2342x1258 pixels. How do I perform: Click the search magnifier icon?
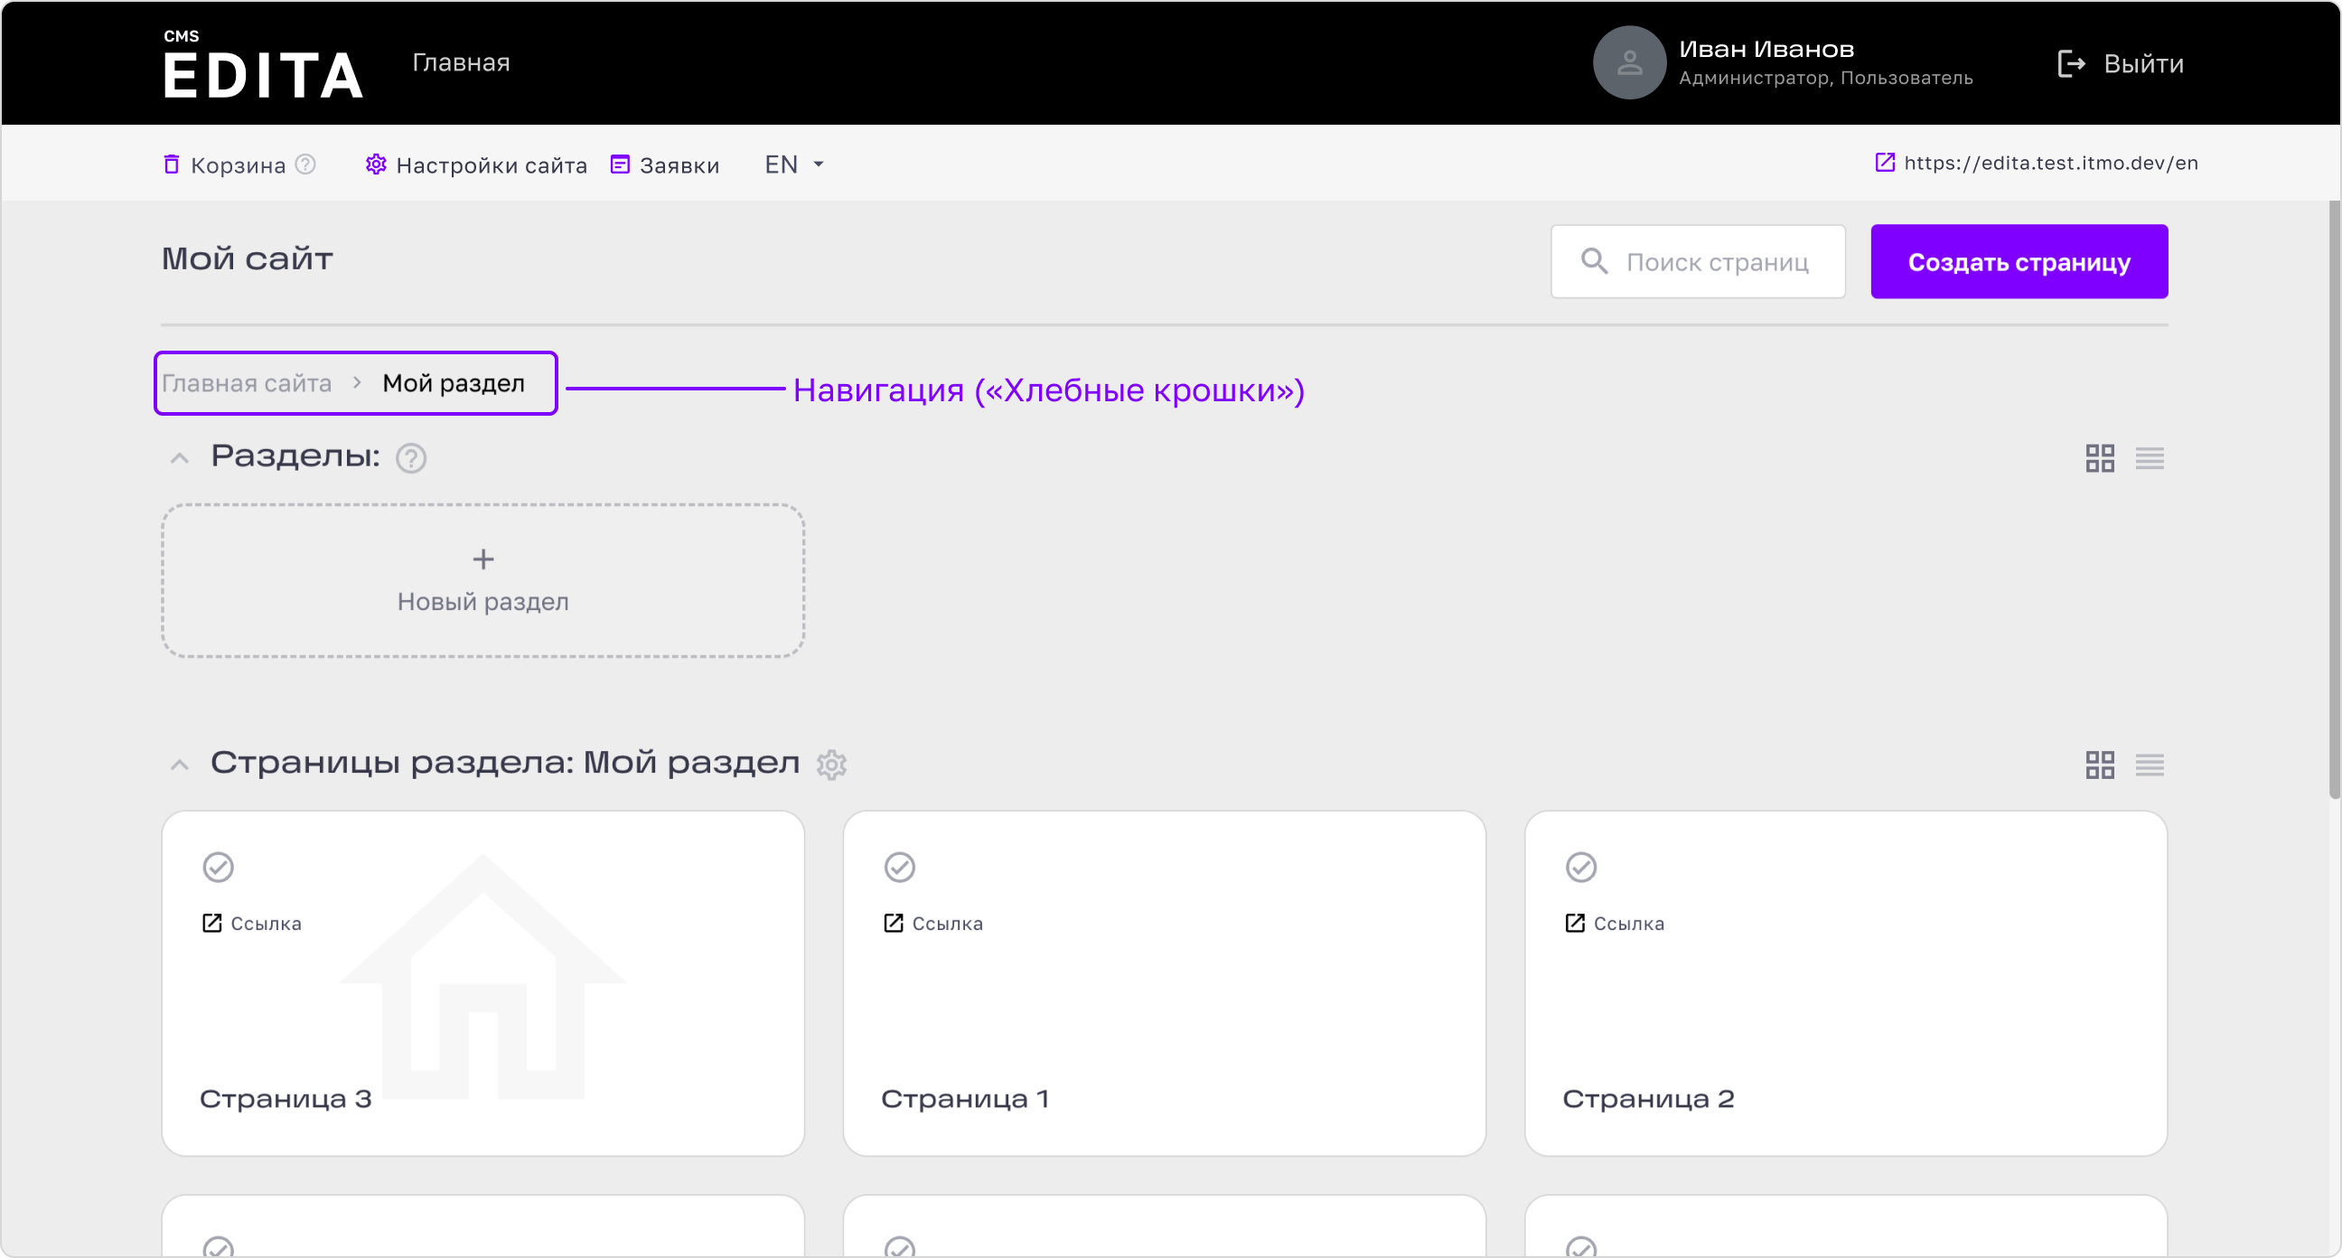click(1594, 261)
